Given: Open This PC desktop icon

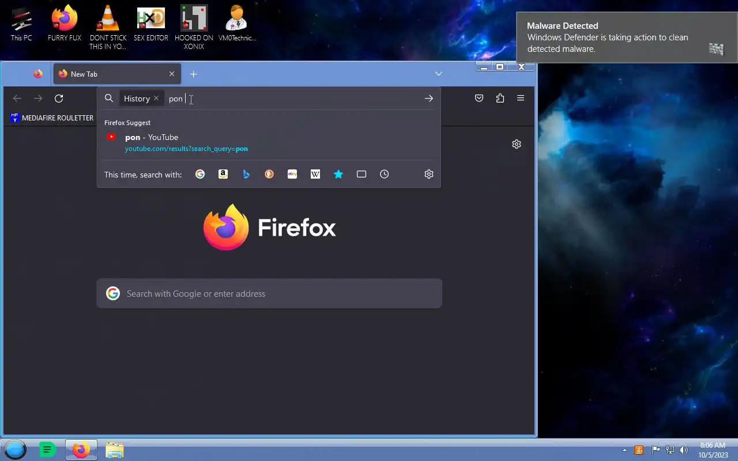Looking at the screenshot, I should pyautogui.click(x=21, y=24).
